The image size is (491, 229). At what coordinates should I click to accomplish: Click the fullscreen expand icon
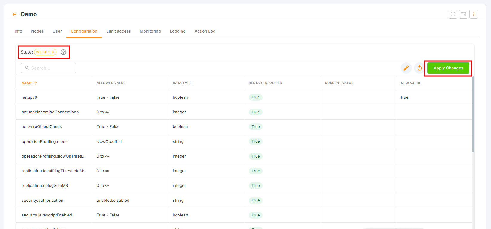[x=453, y=14]
